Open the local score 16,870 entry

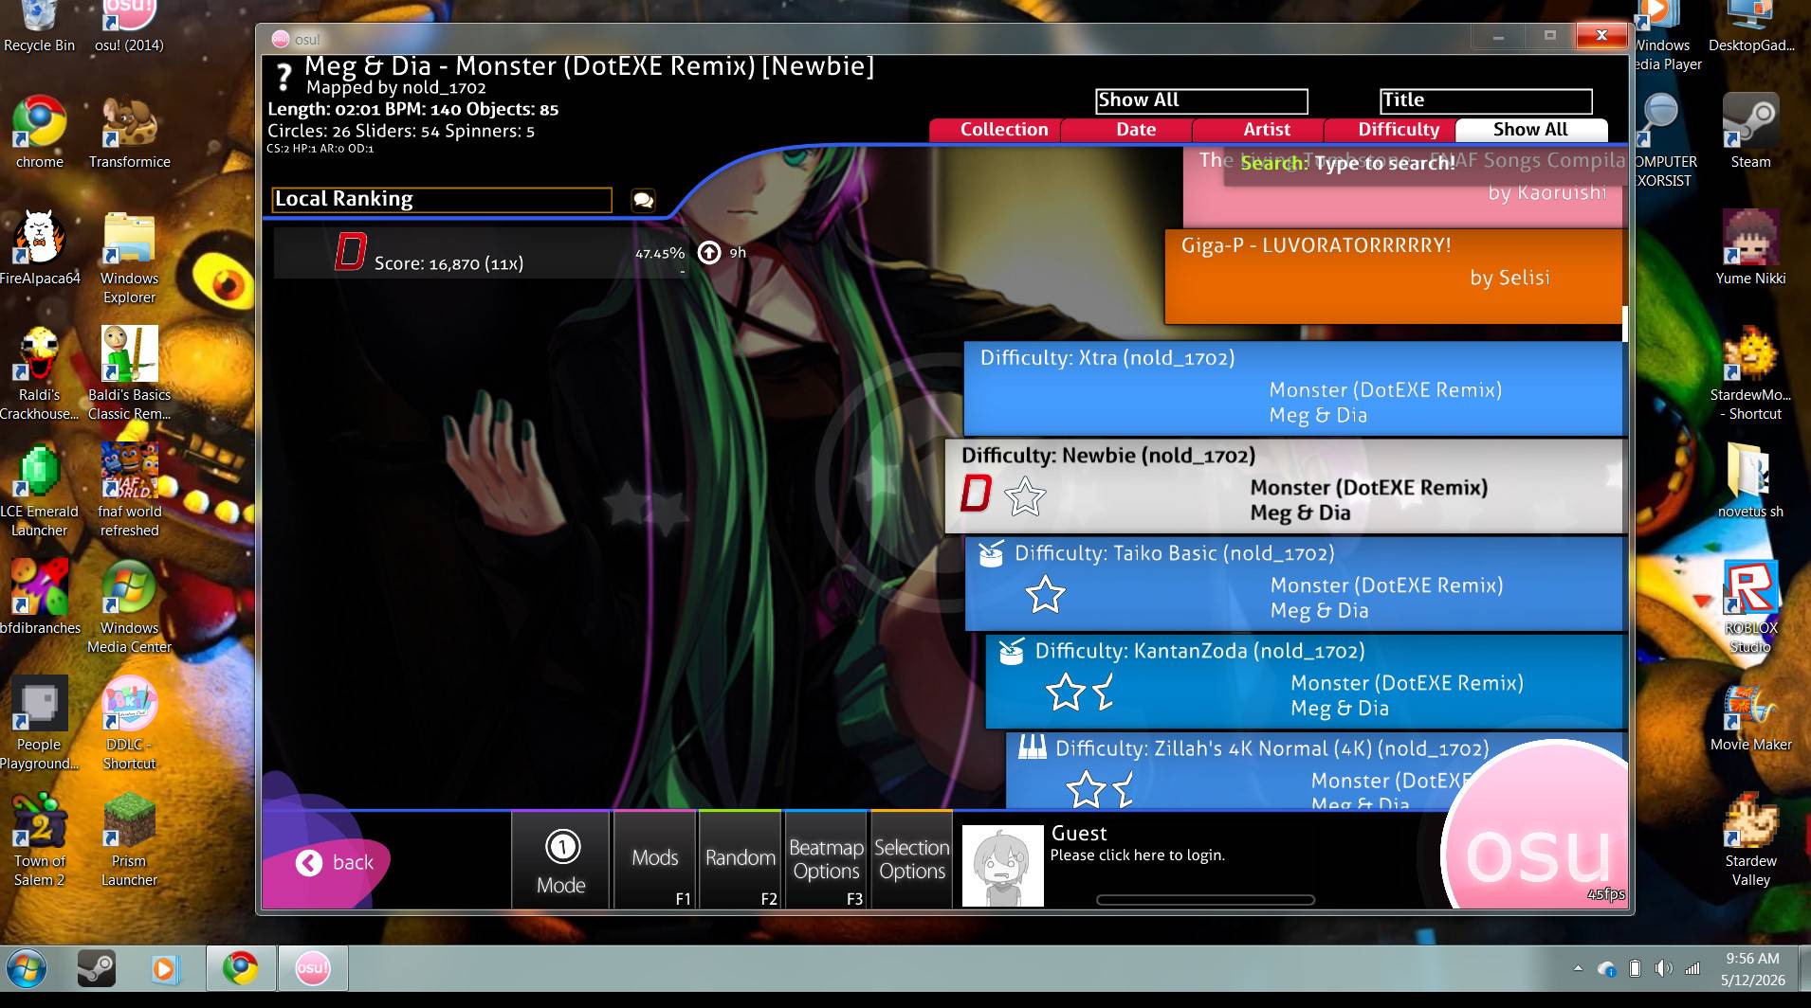pyautogui.click(x=484, y=253)
